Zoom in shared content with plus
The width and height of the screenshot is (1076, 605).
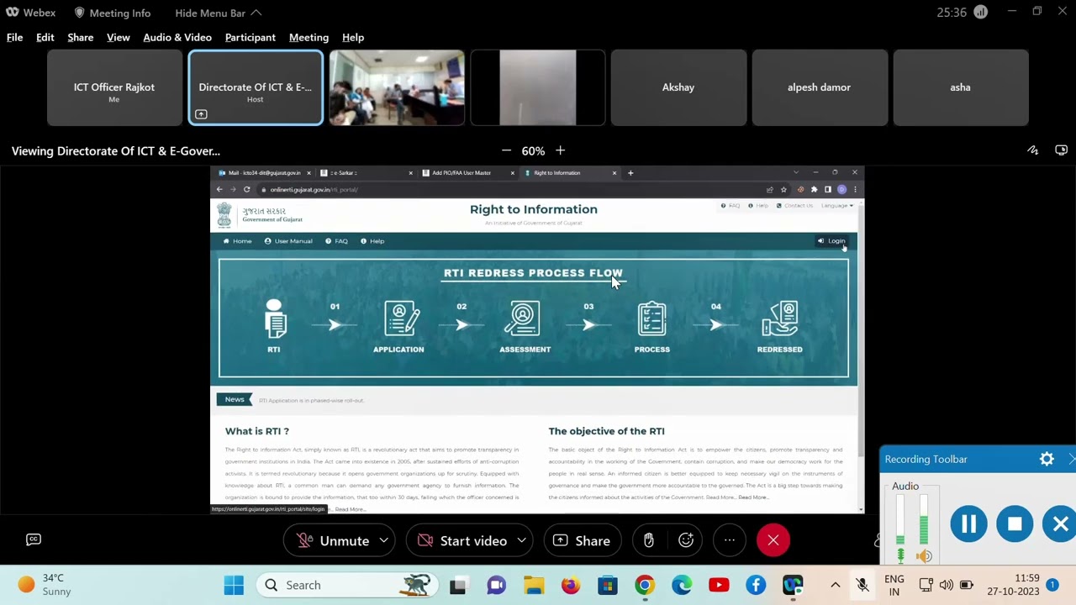coord(560,150)
